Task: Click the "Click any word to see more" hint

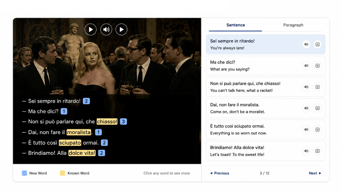Action: pyautogui.click(x=167, y=173)
